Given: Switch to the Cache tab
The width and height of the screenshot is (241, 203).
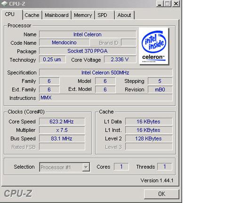Looking at the screenshot, I should coord(32,15).
